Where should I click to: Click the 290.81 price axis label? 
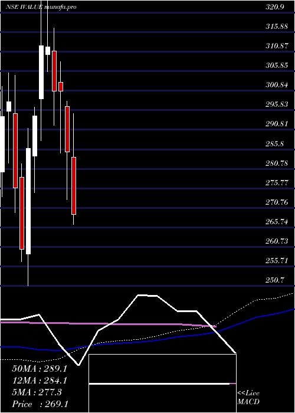click(x=277, y=124)
